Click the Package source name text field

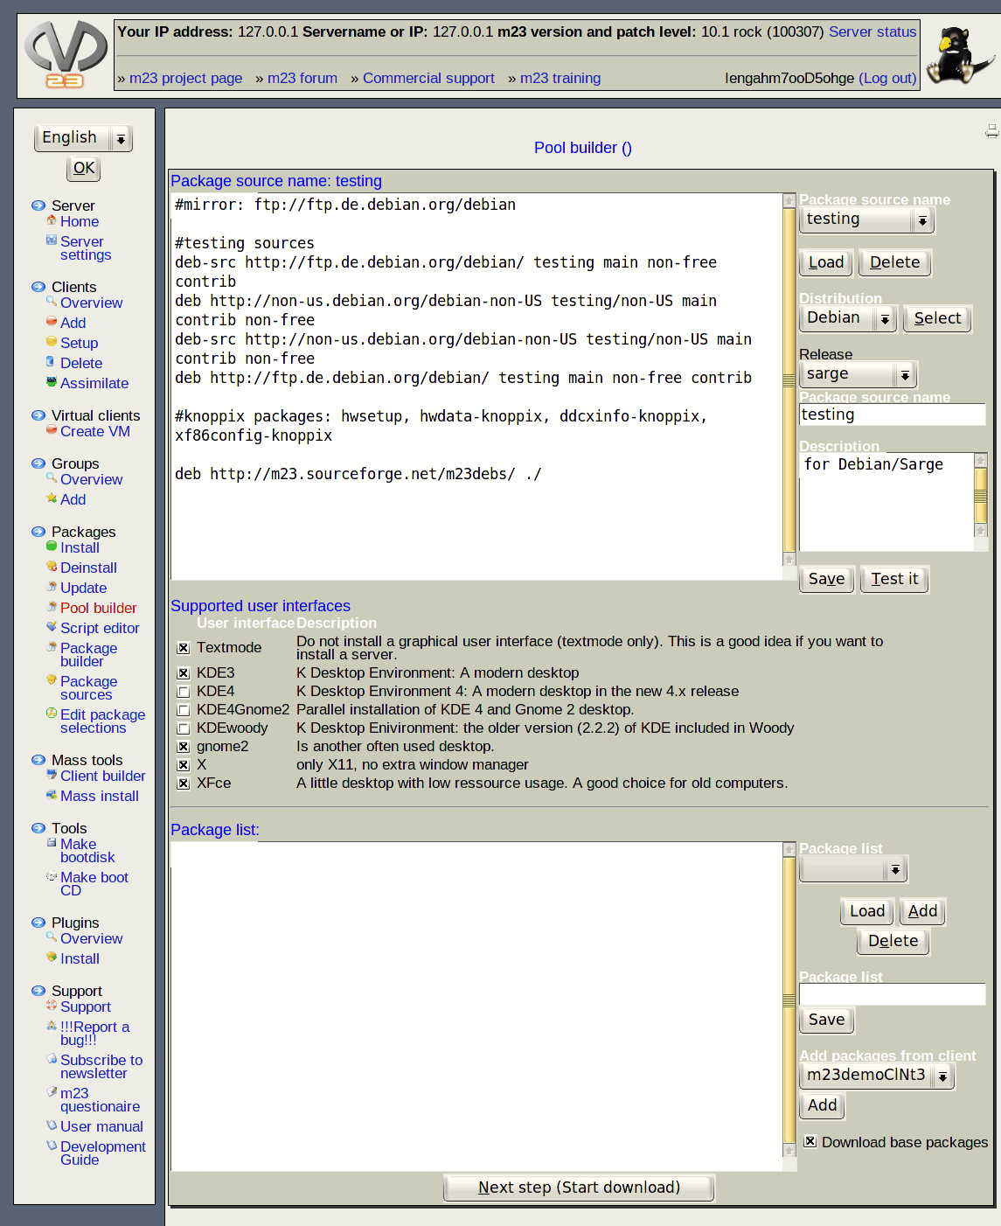pyautogui.click(x=892, y=414)
